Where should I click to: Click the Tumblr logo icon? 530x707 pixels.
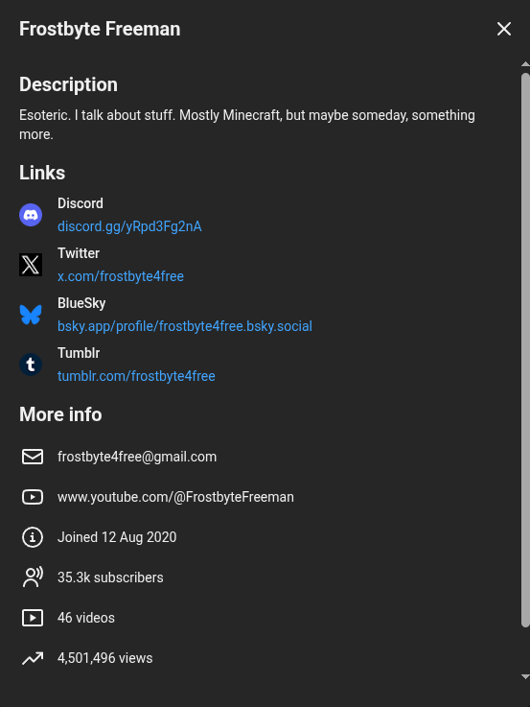(31, 365)
